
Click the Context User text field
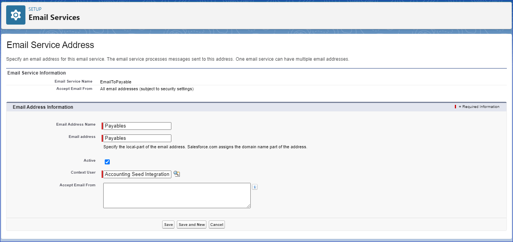(x=137, y=174)
